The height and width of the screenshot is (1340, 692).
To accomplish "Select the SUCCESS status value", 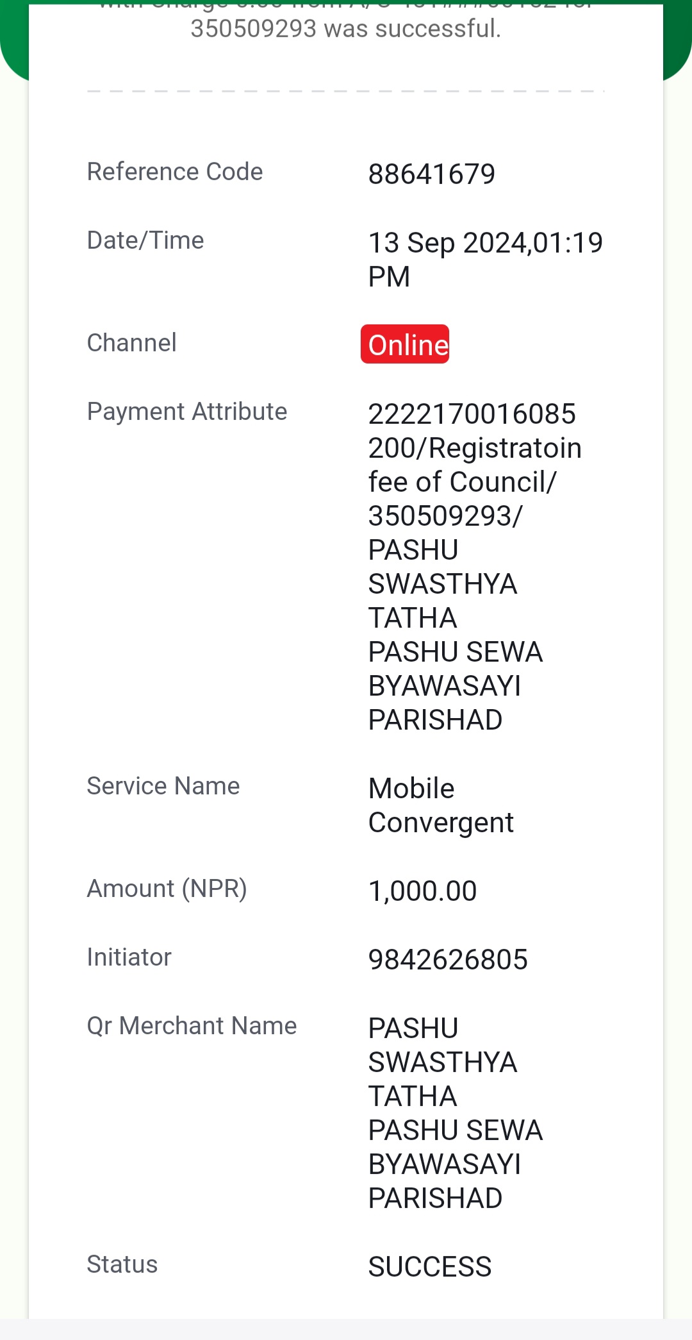I will click(430, 1266).
